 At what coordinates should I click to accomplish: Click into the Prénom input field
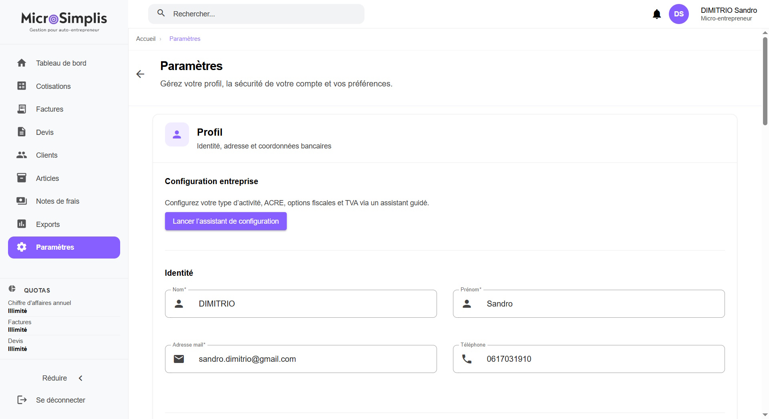tap(589, 304)
